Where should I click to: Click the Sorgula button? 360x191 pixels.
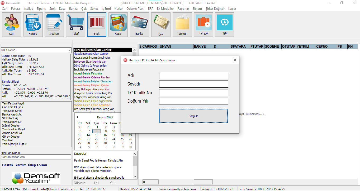pyautogui.click(x=194, y=116)
